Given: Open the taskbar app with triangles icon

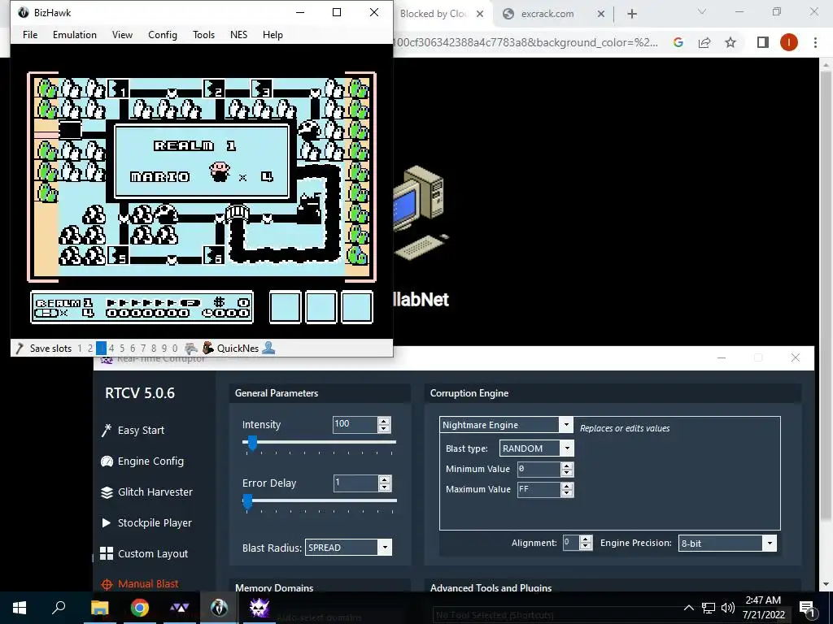Looking at the screenshot, I should coord(180,608).
